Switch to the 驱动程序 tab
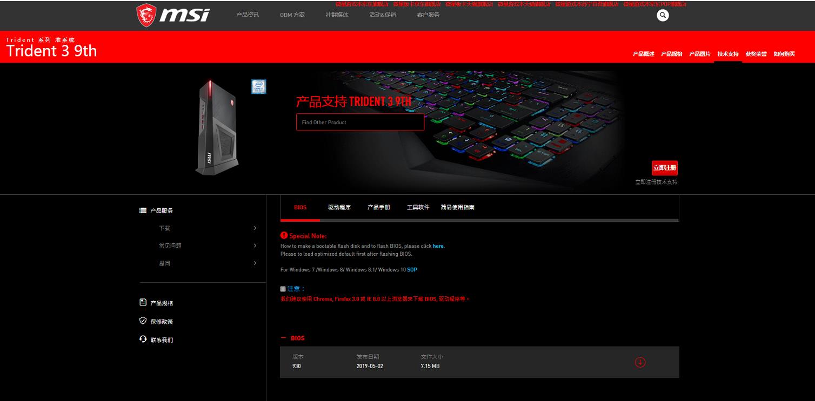The image size is (815, 401). coord(339,207)
